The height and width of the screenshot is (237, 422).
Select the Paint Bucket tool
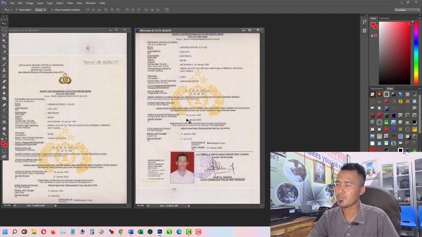(4, 88)
